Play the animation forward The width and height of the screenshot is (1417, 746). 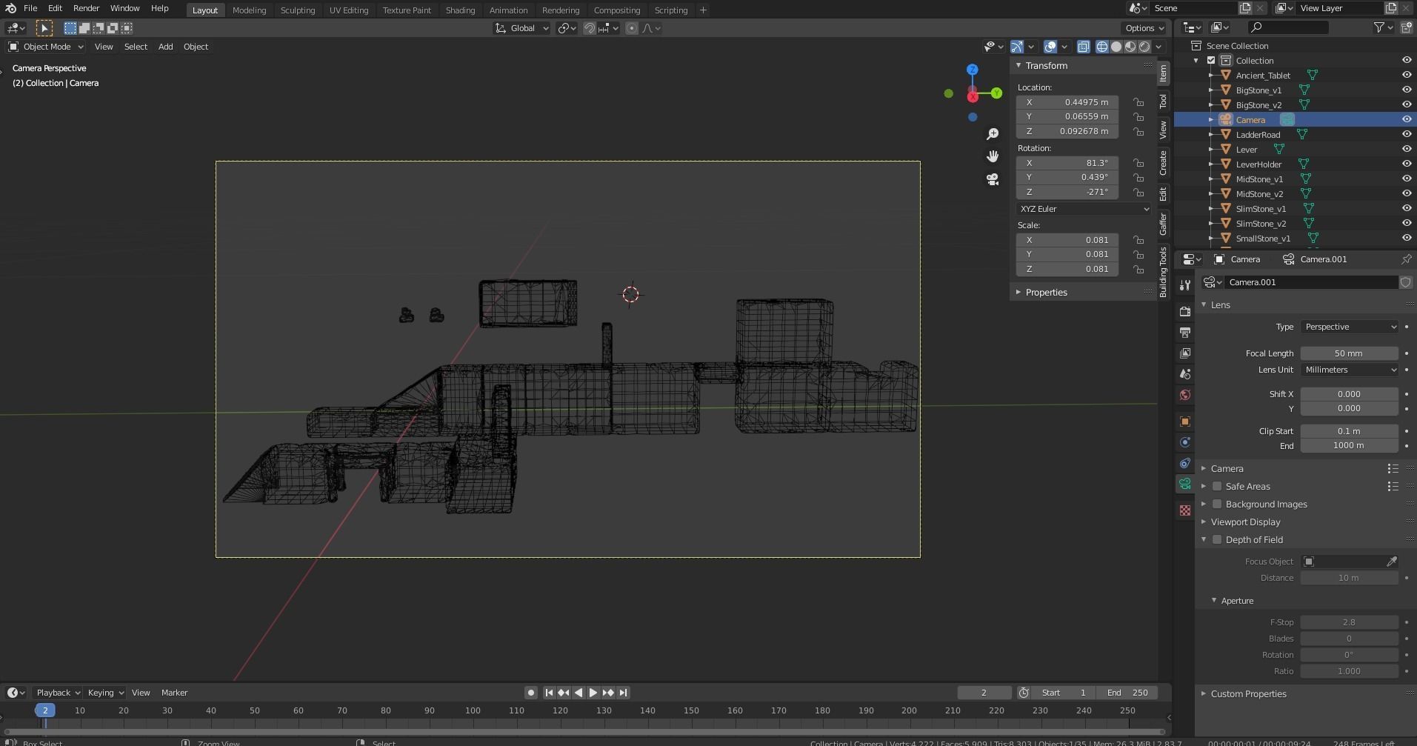click(593, 693)
